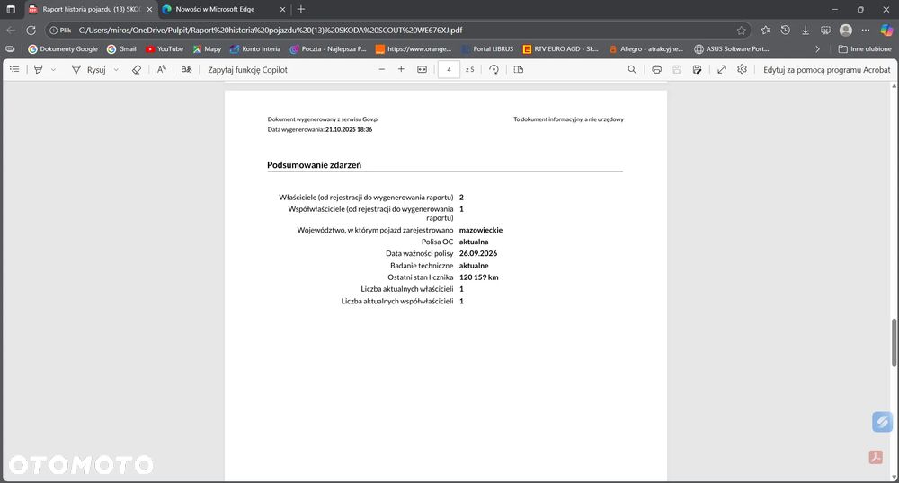Open Dokumenty Google bookmark
This screenshot has width=899, height=483.
point(63,49)
